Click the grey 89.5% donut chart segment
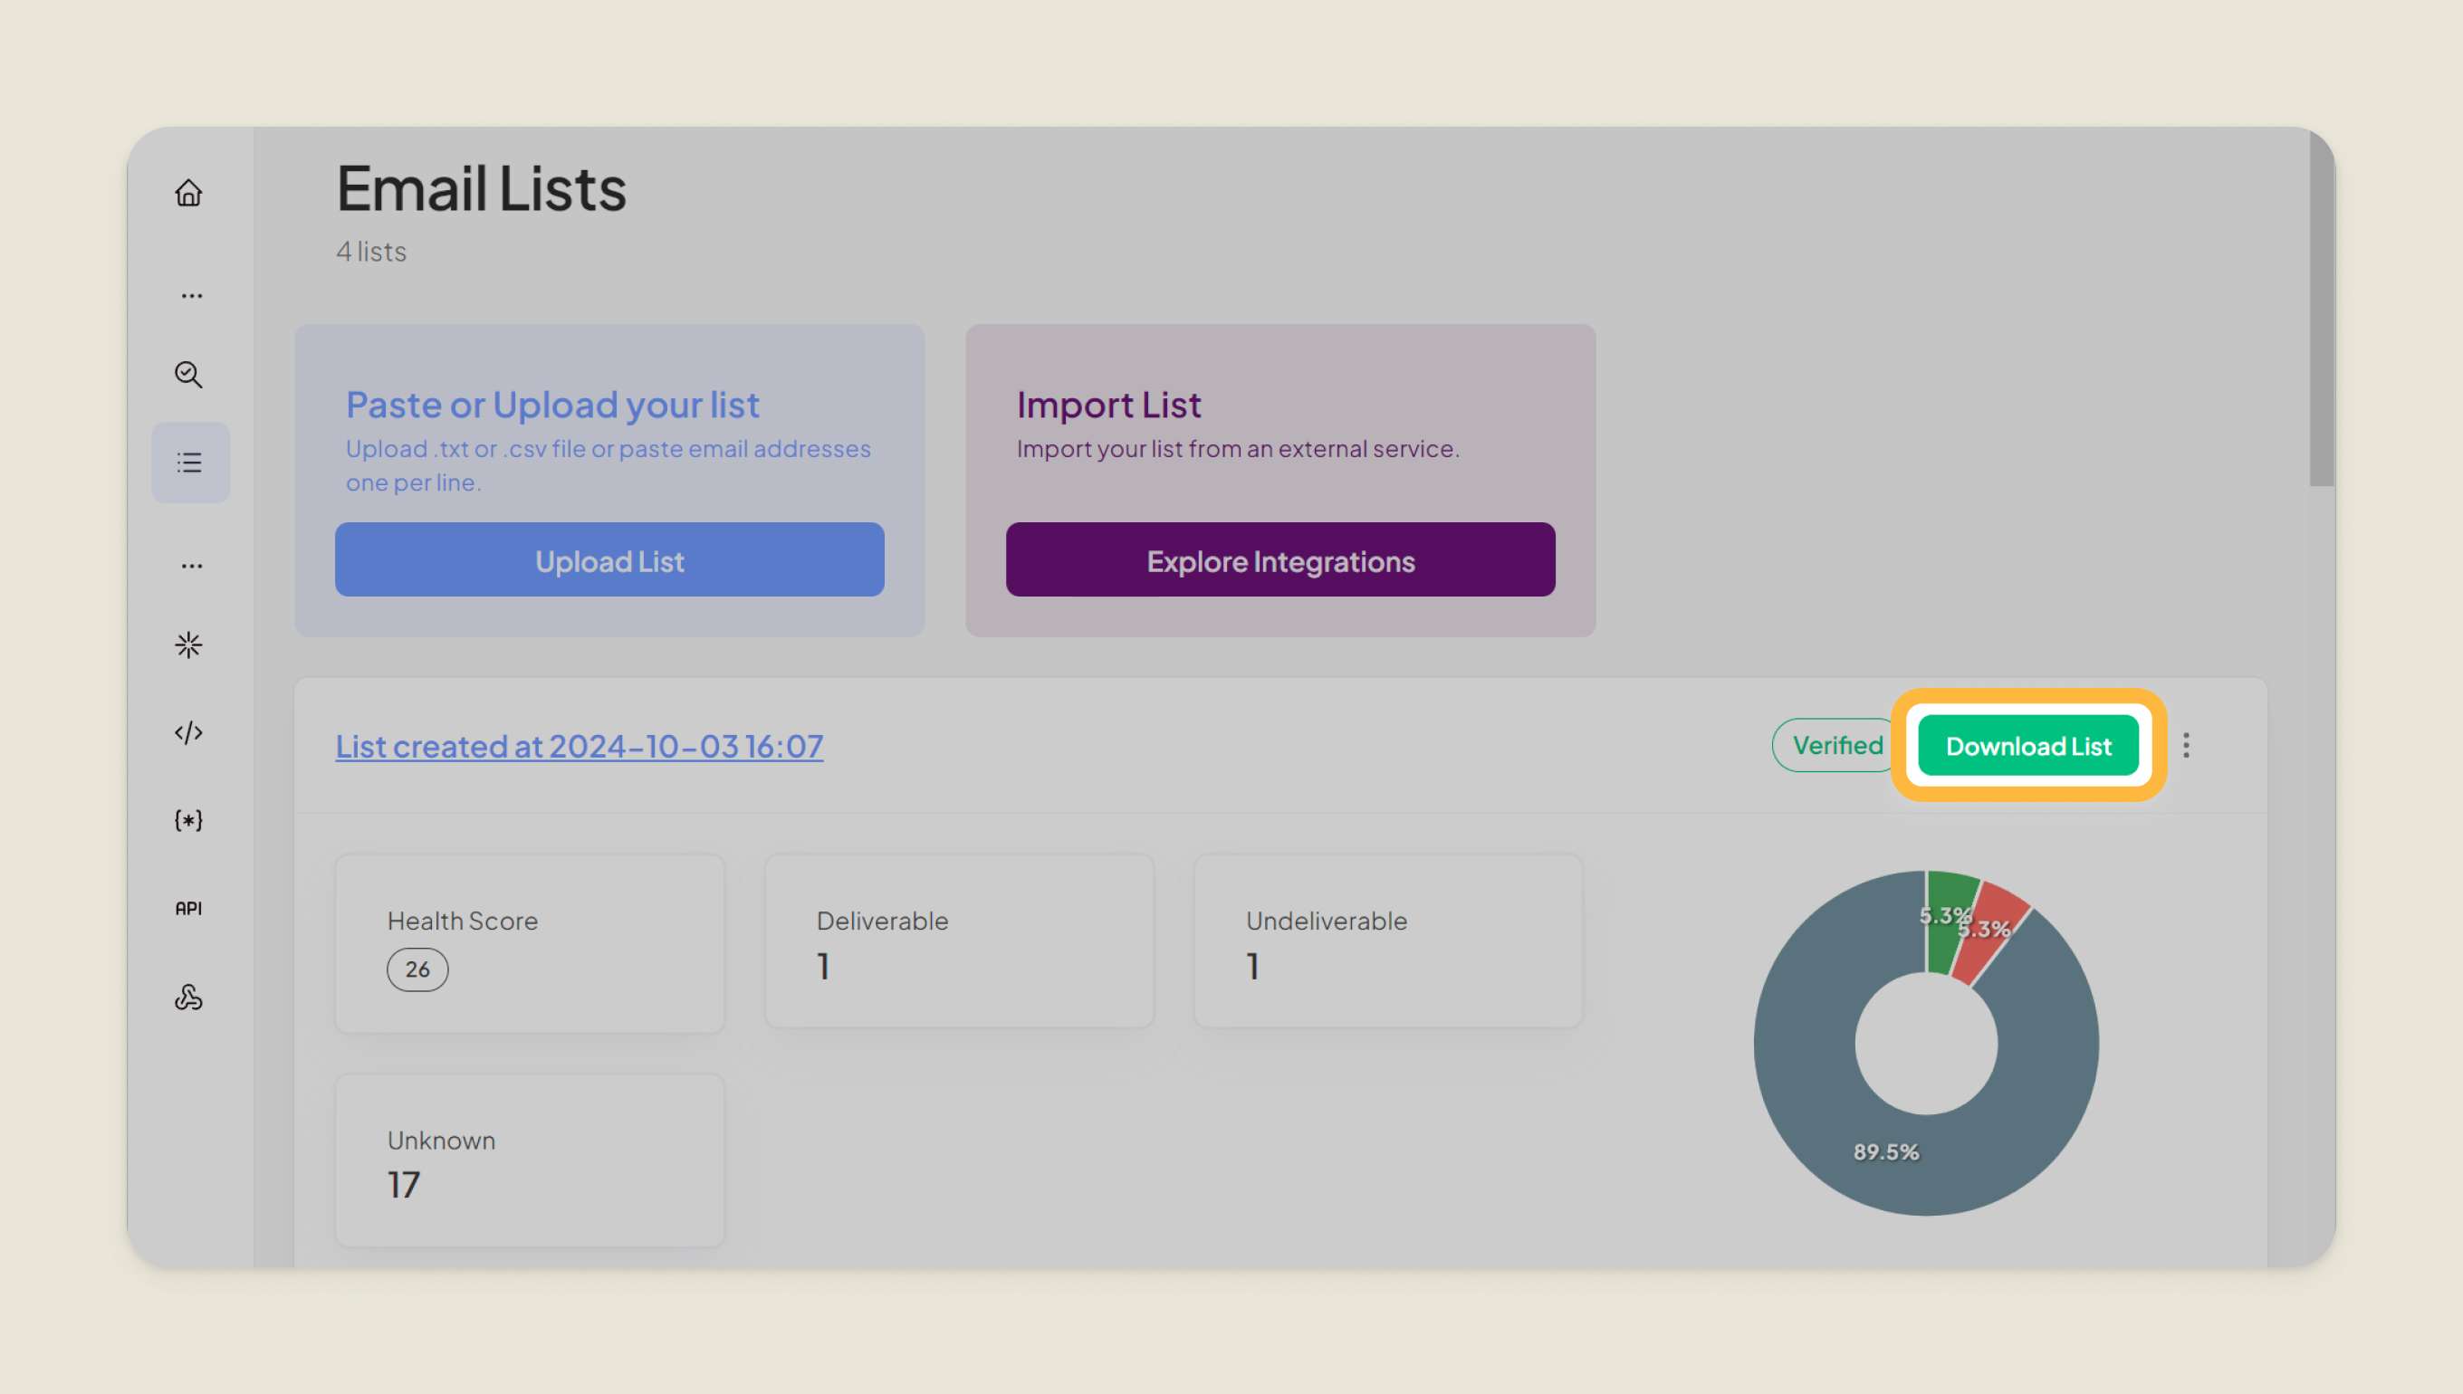This screenshot has height=1394, width=2463. 1819,1101
